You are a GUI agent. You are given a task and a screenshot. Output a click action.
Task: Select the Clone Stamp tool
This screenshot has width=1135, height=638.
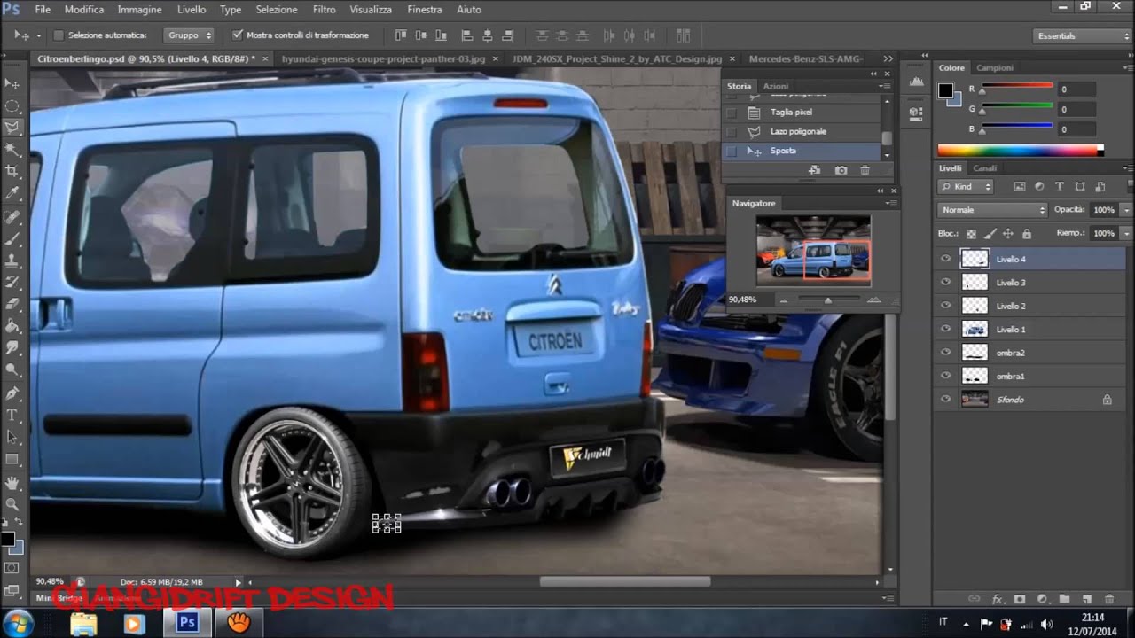[x=12, y=261]
